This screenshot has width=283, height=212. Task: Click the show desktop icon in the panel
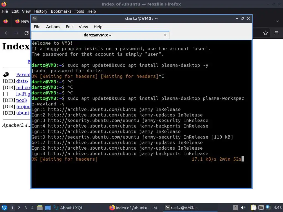click(48, 208)
